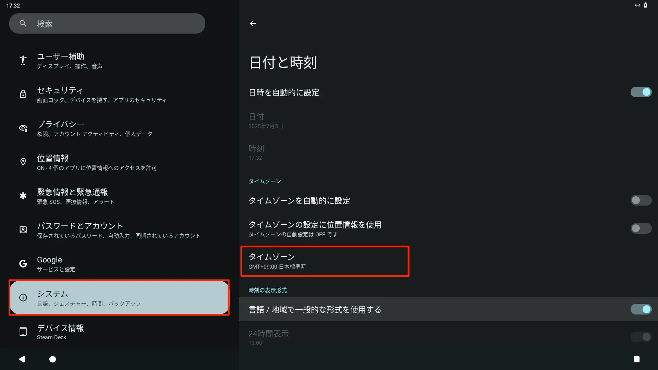The width and height of the screenshot is (658, 370).
Task: Click the プライバシー eye icon
Action: pos(23,128)
